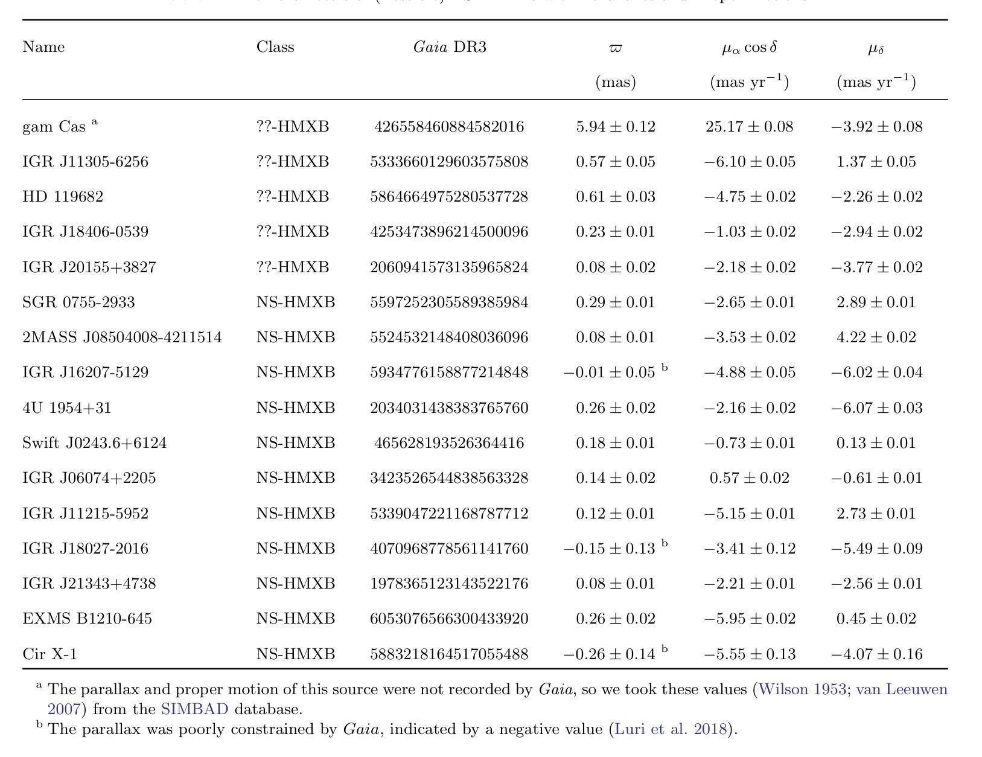Select the parallax value −0.01 ± 0.05
Image resolution: width=982 pixels, height=757 pixels.
610,372
